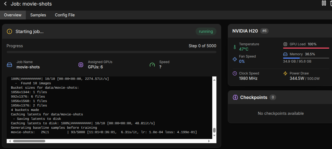Click the Speed gauge icon
This screenshot has height=149, width=332.
point(152,65)
